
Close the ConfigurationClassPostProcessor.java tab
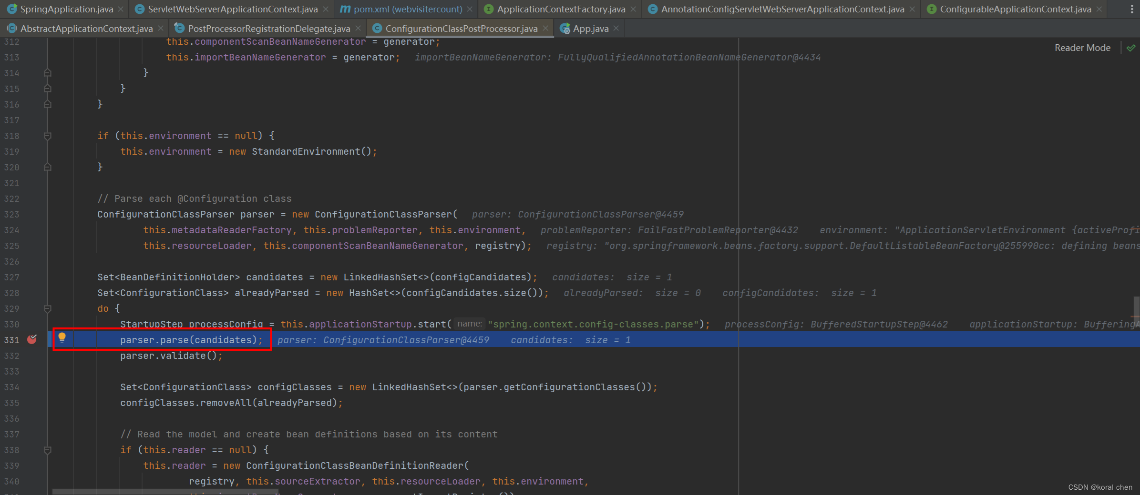point(545,29)
